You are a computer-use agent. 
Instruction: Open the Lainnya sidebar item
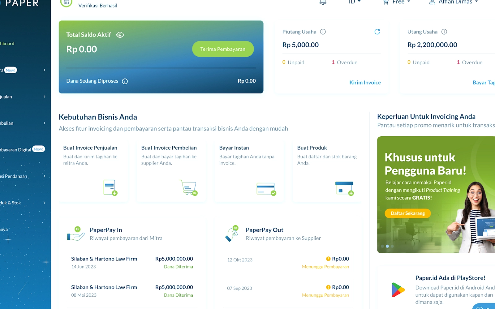click(x=4, y=230)
